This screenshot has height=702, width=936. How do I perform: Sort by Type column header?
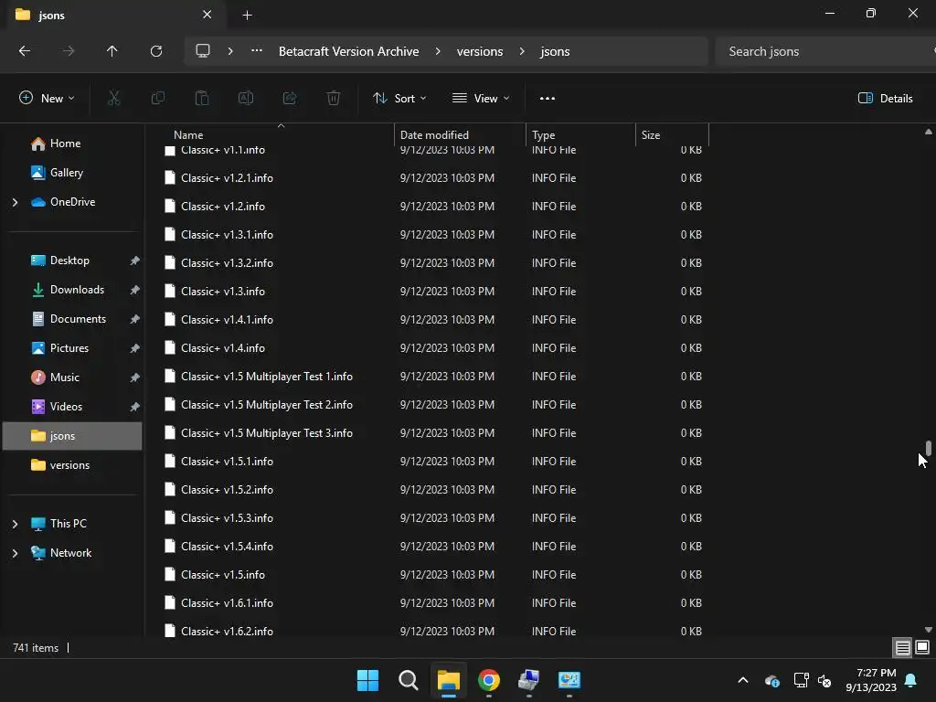click(580, 135)
